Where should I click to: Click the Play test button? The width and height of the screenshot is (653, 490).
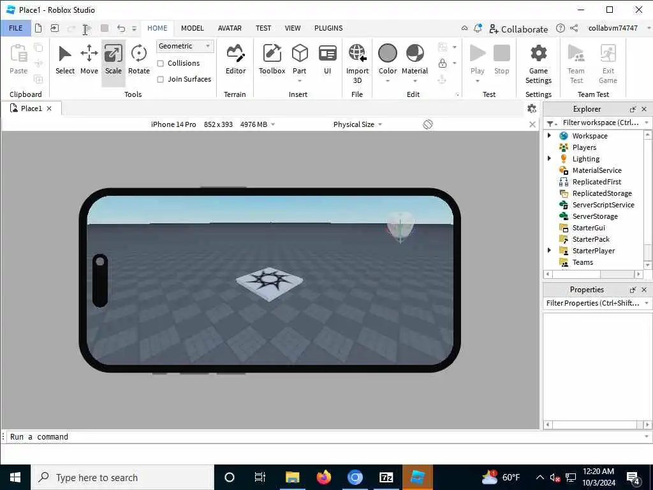coord(477,54)
